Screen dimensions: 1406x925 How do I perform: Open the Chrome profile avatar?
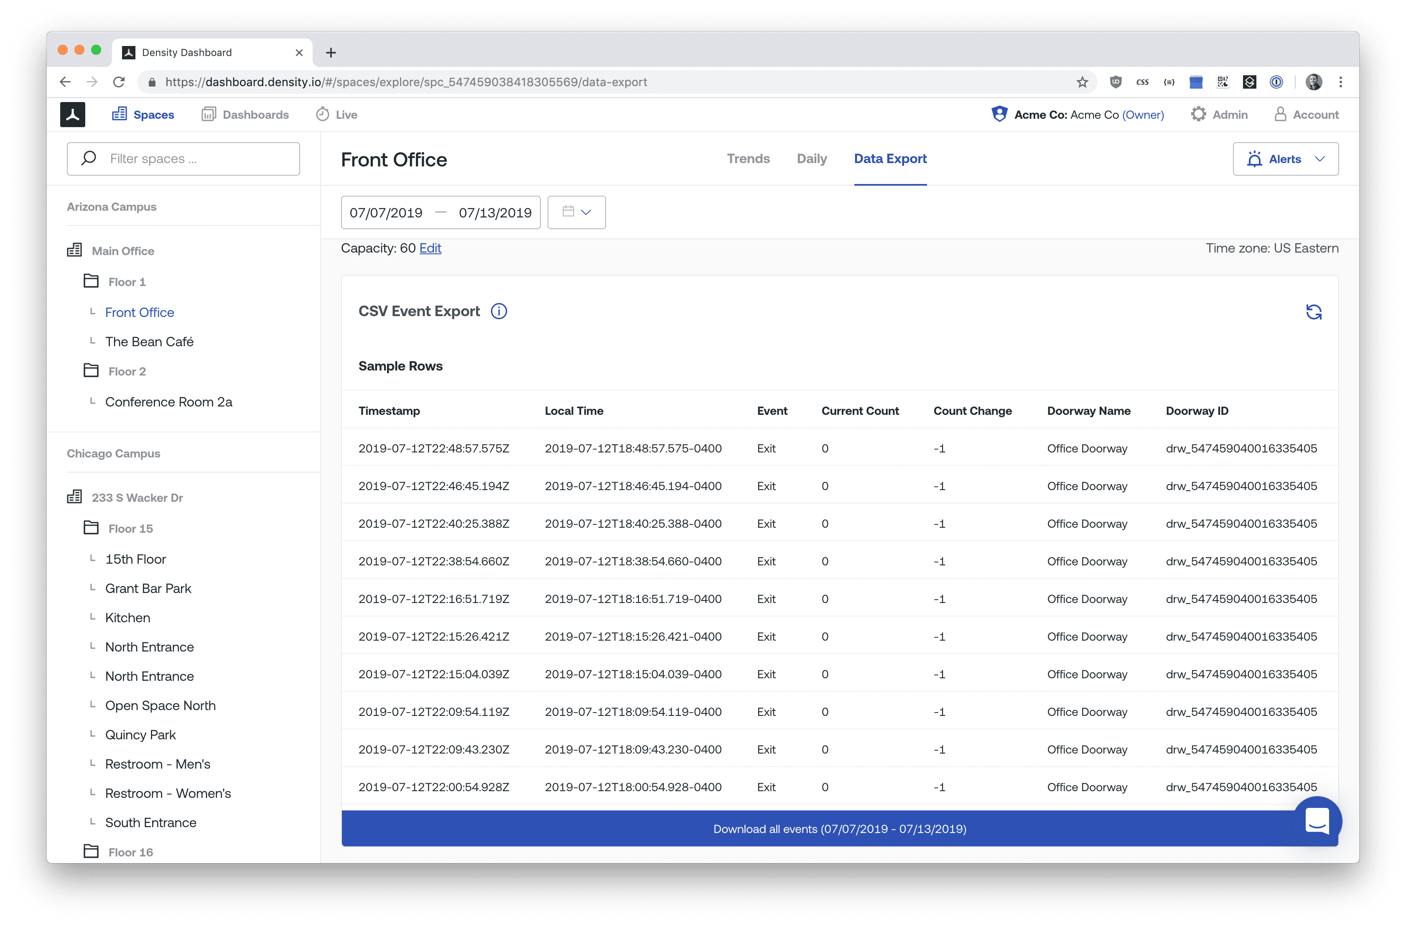tap(1313, 82)
